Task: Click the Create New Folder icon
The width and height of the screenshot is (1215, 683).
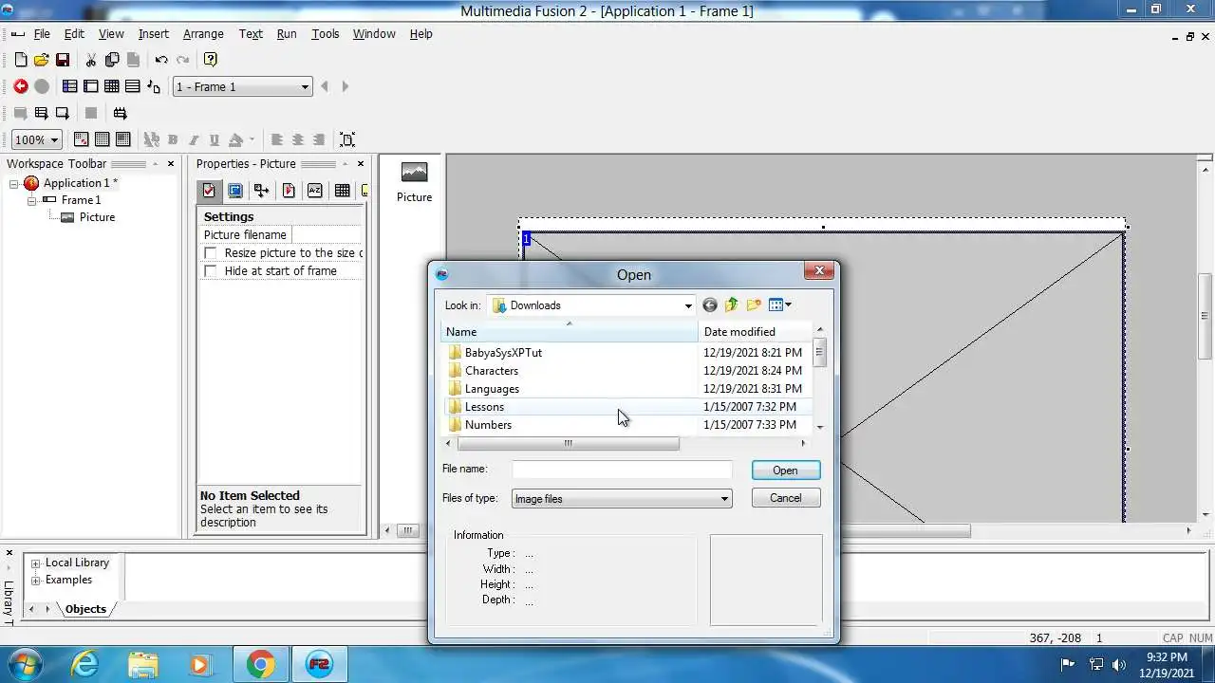Action: click(754, 305)
